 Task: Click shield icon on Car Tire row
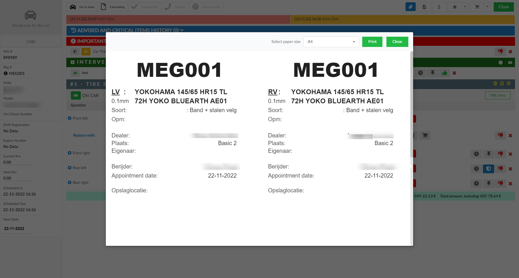75,52
